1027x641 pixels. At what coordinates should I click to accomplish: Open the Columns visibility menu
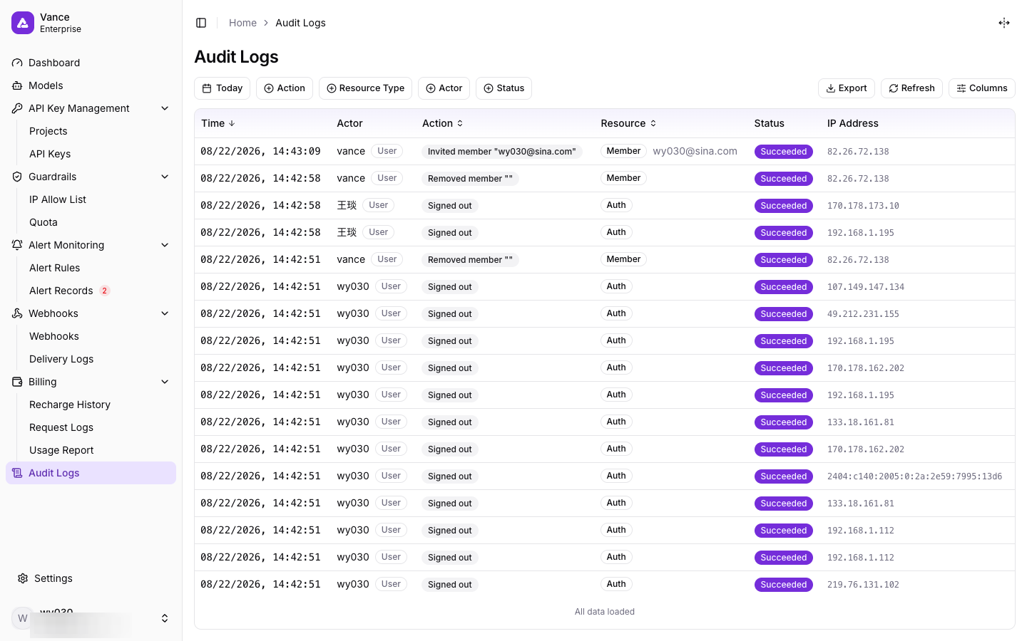[x=982, y=88]
